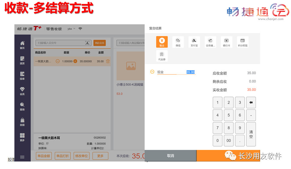Click 商品名称 column header
Viewport: 291px width, 169px height.
pos(40,53)
